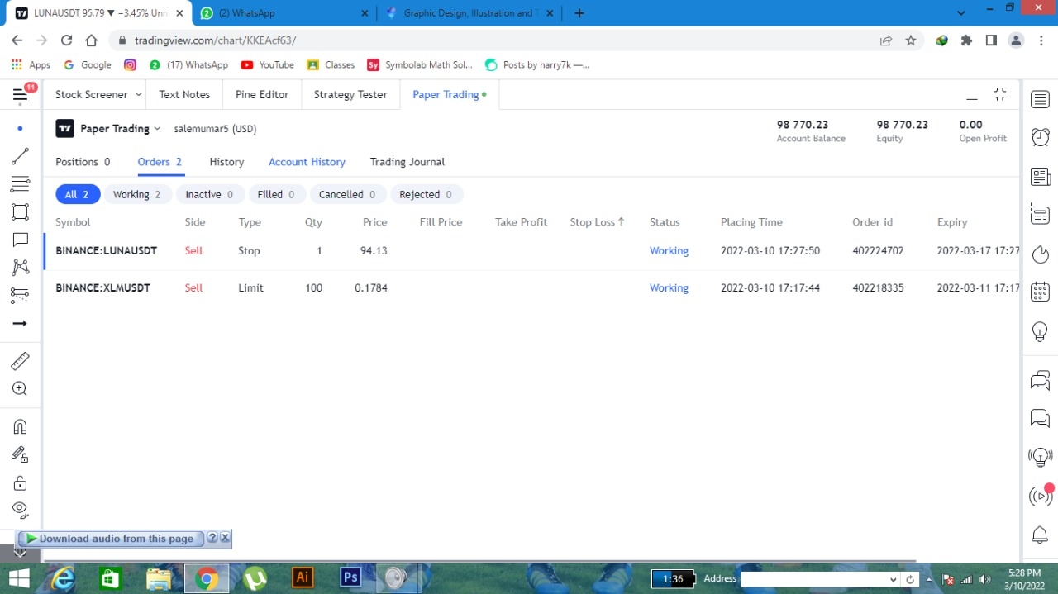Image resolution: width=1058 pixels, height=594 pixels.
Task: Click Working status of XLMUSDT order
Action: (669, 288)
